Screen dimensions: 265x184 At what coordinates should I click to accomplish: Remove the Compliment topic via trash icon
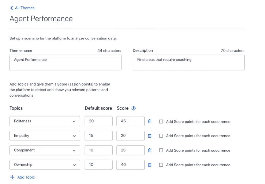pyautogui.click(x=150, y=150)
